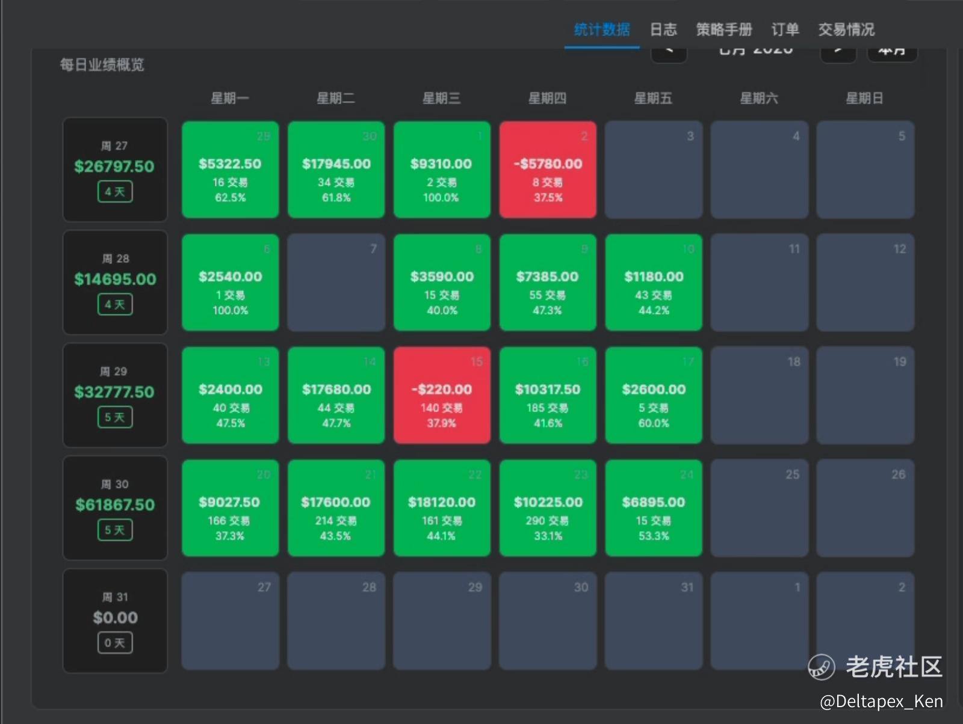The image size is (963, 724).
Task: Select the empty Friday cell dated 31
Action: point(654,621)
